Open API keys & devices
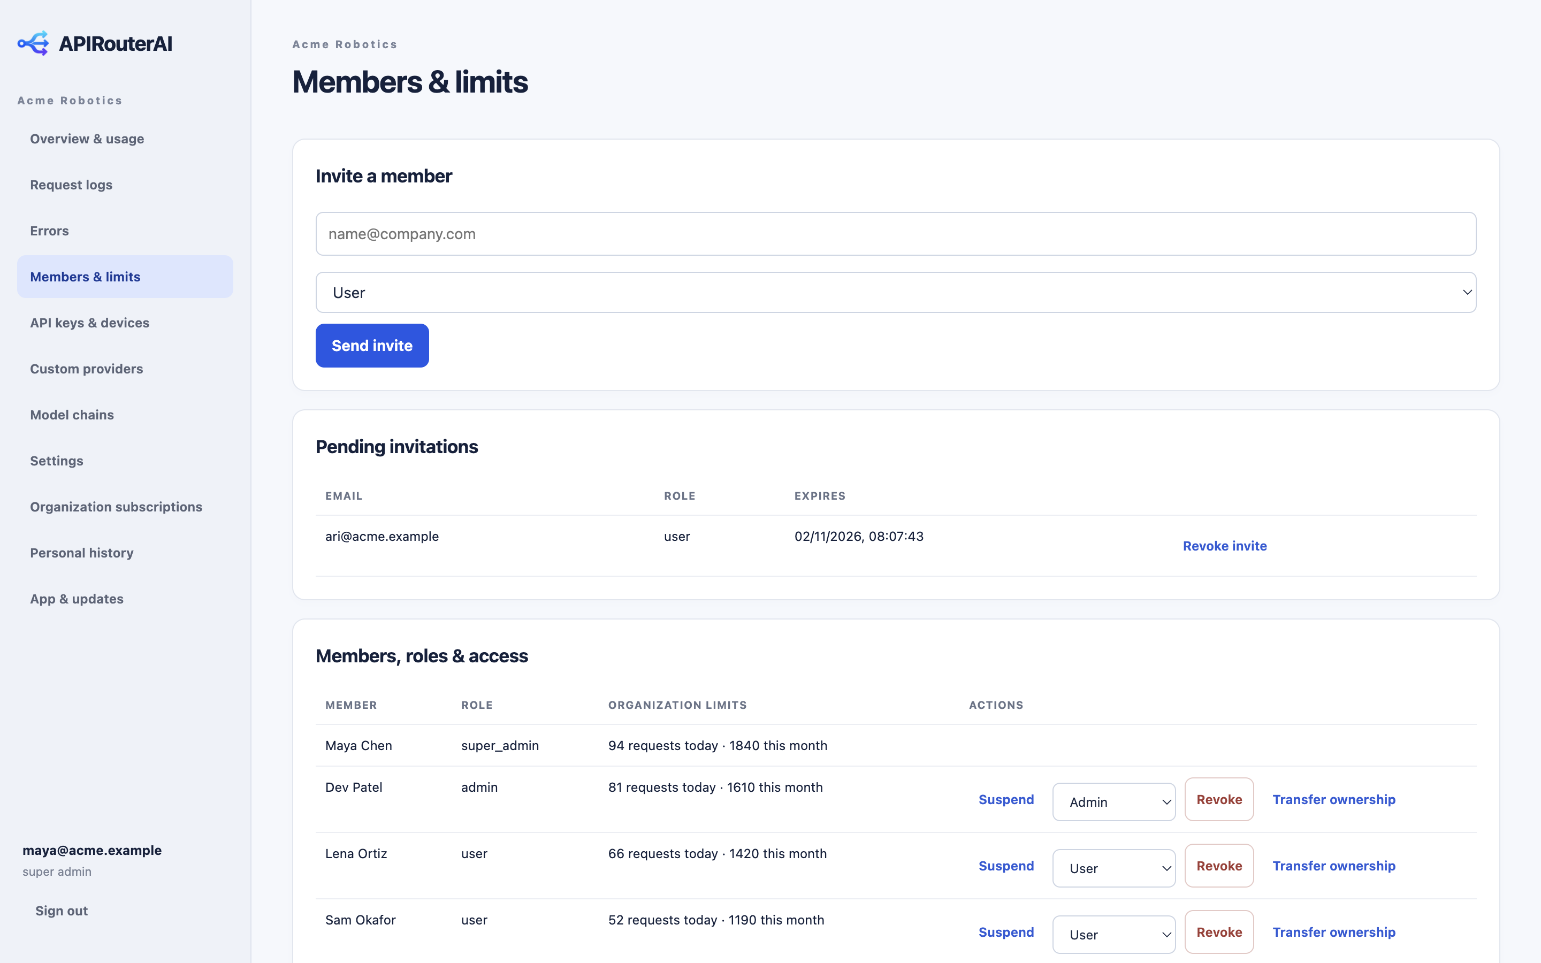 click(125, 323)
